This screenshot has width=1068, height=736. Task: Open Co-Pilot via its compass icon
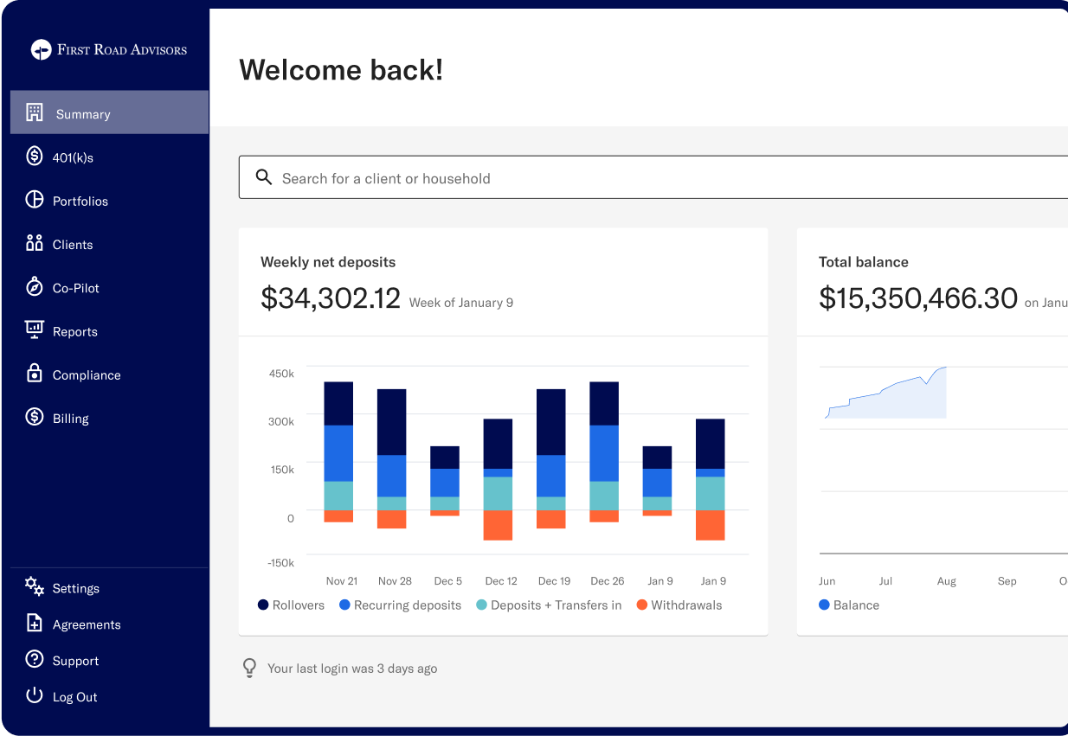35,287
